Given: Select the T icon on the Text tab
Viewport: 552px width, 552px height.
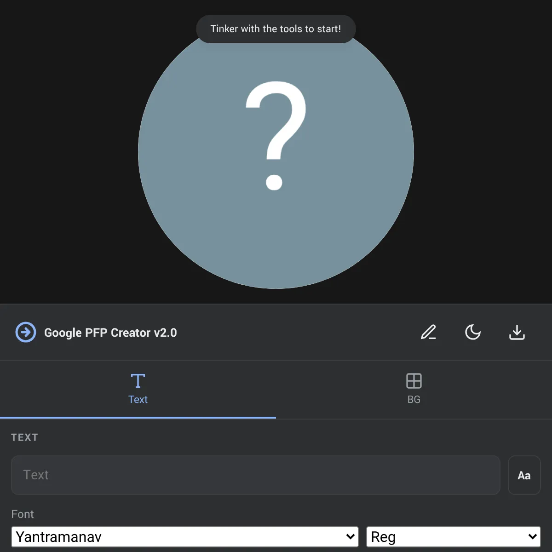Looking at the screenshot, I should (x=138, y=381).
